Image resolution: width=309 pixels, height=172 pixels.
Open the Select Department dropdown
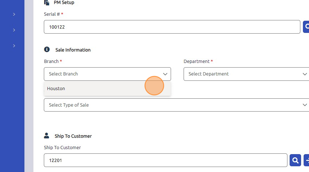pyautogui.click(x=246, y=74)
